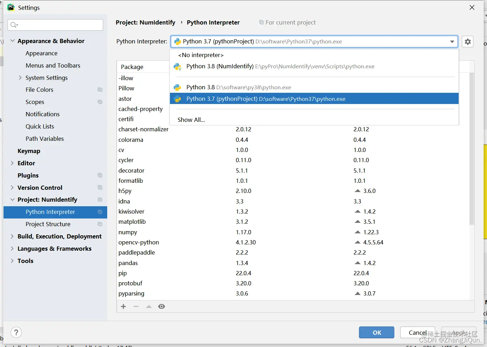Open the Appearance settings page

click(x=41, y=53)
